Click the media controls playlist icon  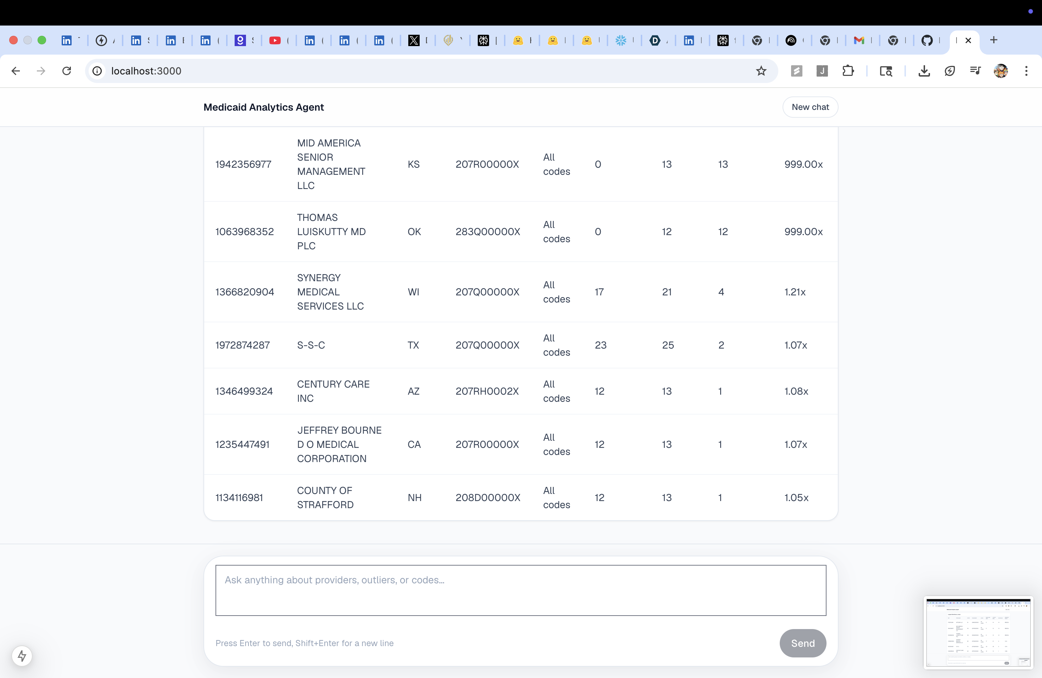tap(975, 71)
